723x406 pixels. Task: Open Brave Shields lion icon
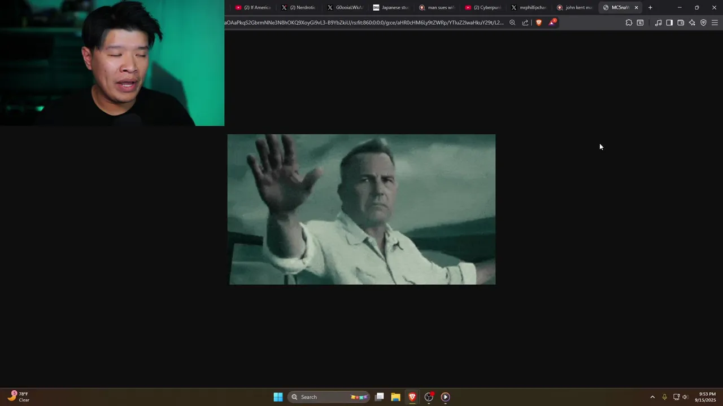[x=539, y=23]
